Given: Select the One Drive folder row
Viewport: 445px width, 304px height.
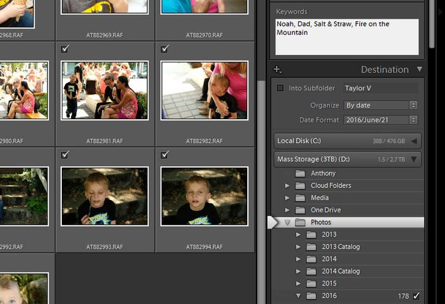Looking at the screenshot, I should coord(347,210).
